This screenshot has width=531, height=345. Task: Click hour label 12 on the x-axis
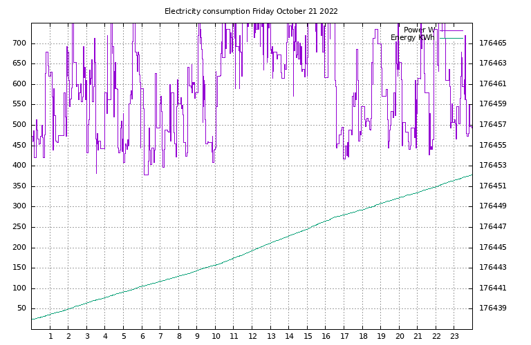tap(252, 336)
